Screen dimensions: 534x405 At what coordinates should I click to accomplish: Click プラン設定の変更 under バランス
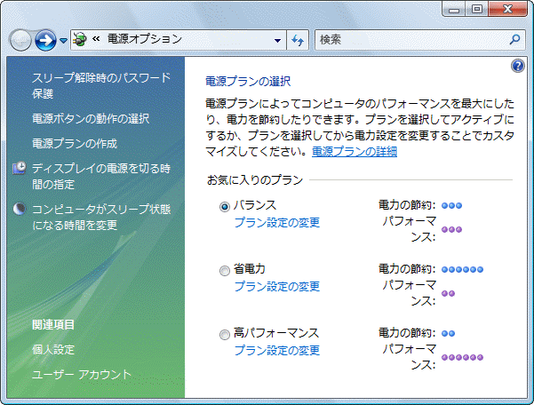(277, 223)
